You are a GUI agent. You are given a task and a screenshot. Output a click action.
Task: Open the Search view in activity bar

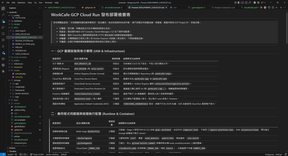[3, 15]
